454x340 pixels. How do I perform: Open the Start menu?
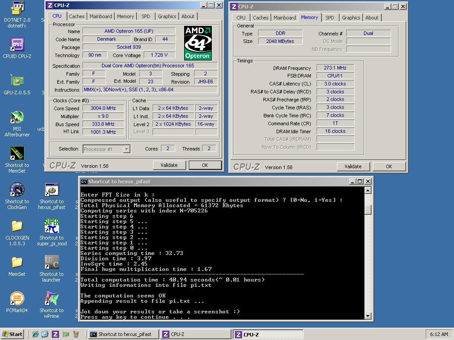click(x=12, y=334)
